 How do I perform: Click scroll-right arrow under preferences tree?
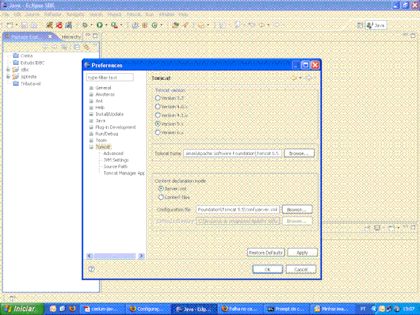tap(142, 256)
